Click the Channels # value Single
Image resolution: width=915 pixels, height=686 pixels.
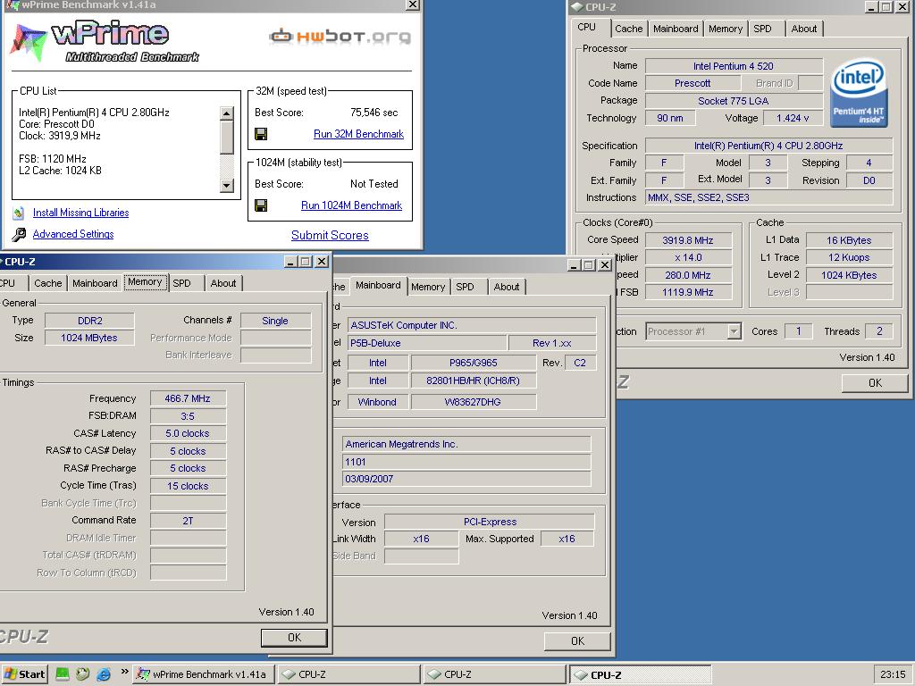click(275, 321)
